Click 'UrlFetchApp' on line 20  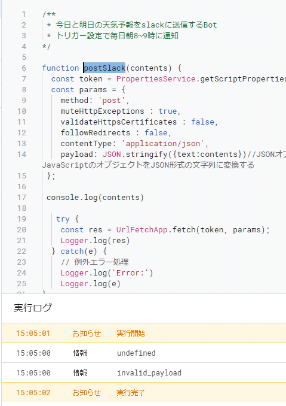[x=142, y=230]
